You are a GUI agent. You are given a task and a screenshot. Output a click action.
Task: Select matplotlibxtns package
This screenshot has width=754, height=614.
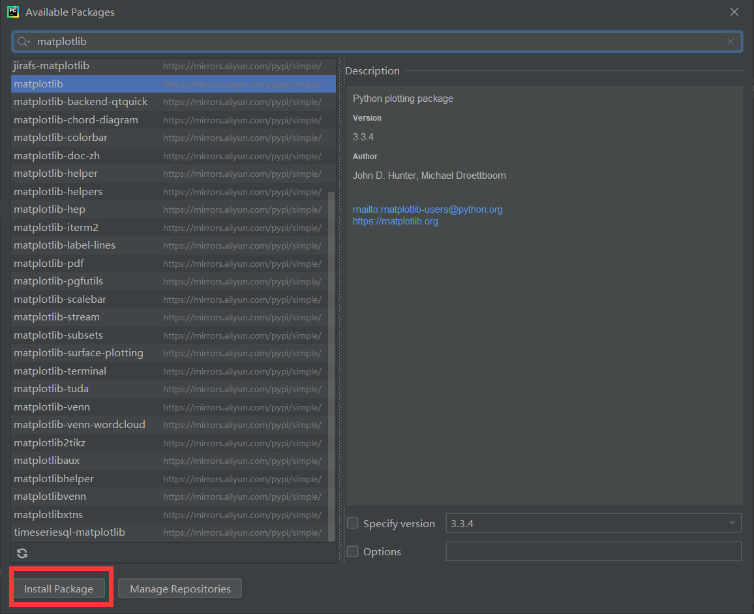point(170,515)
